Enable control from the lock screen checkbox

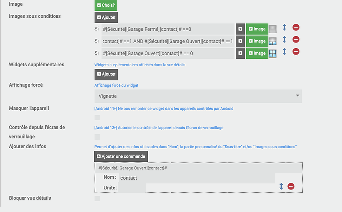97,137
